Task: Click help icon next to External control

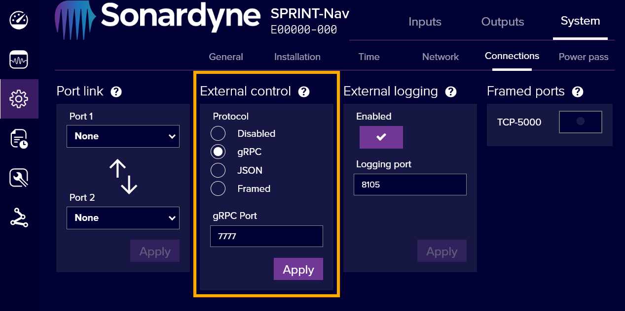Action: 304,92
